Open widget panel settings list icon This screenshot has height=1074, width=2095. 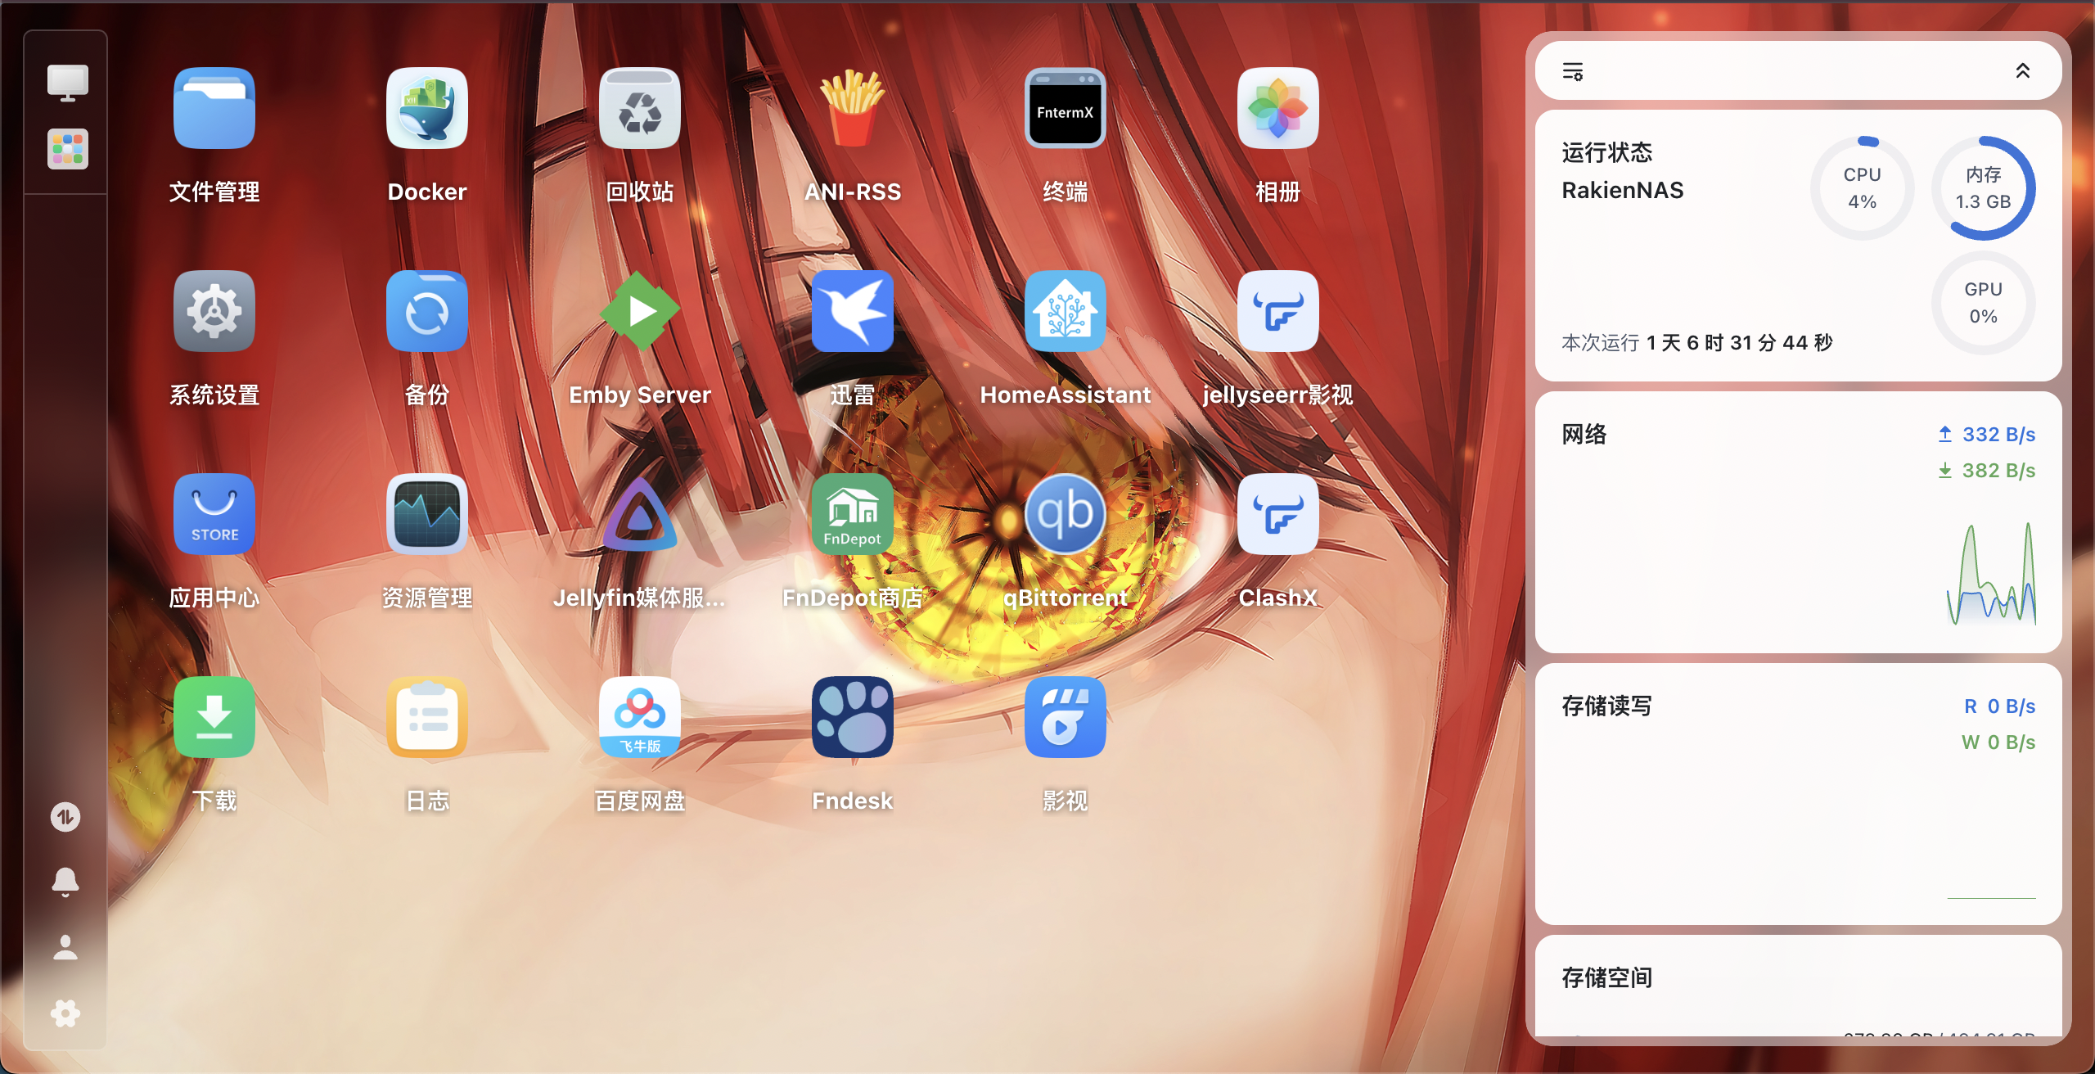[x=1573, y=71]
